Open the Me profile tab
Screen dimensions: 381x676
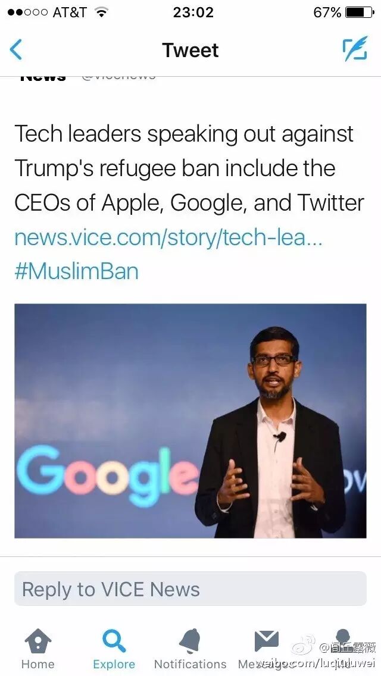point(343,649)
